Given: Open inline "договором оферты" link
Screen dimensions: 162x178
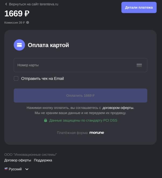Looking at the screenshot, I should coord(118,108).
